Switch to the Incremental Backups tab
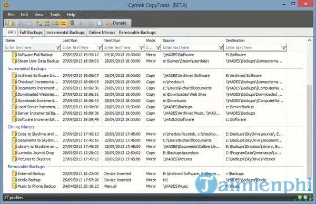This screenshot has height=204, width=316. point(65,33)
